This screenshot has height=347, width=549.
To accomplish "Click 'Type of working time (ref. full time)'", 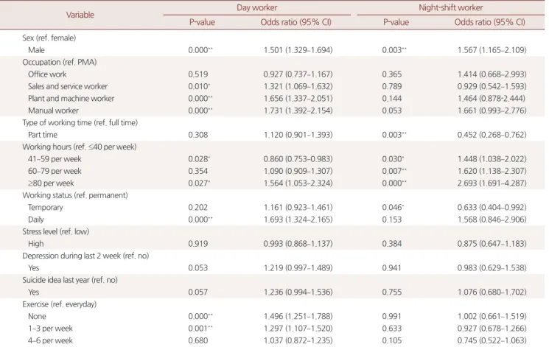I will (80, 122).
